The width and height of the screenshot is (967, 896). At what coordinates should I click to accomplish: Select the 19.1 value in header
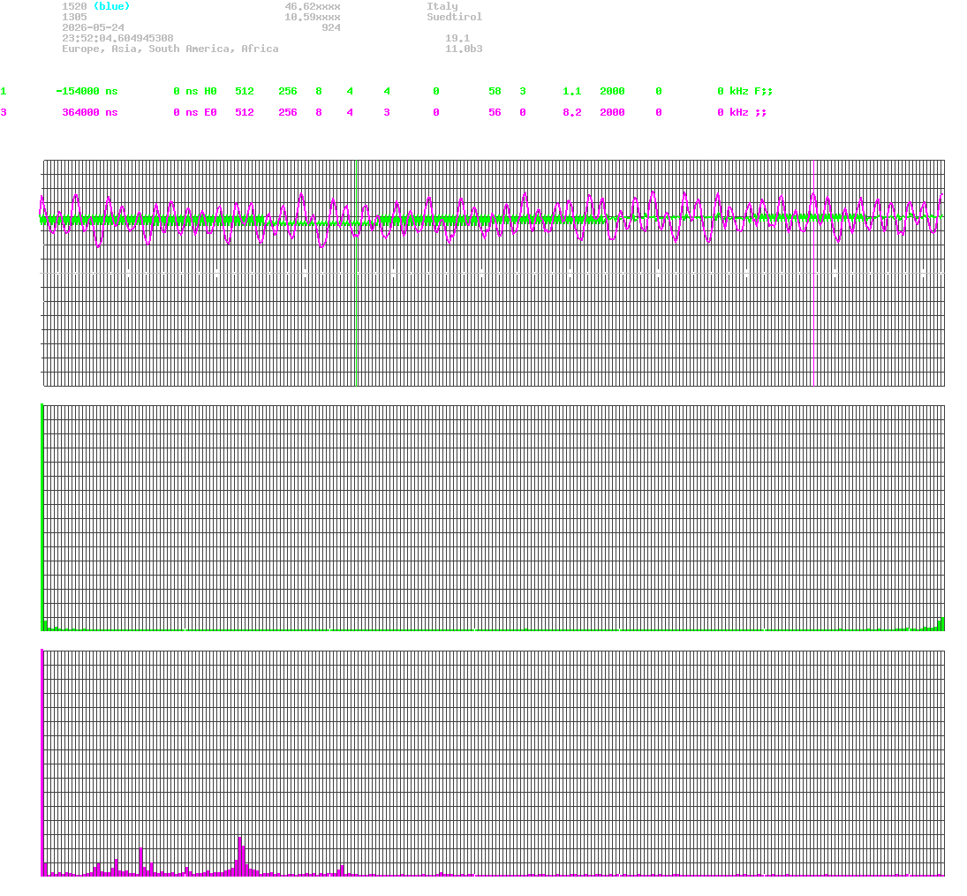(x=457, y=38)
